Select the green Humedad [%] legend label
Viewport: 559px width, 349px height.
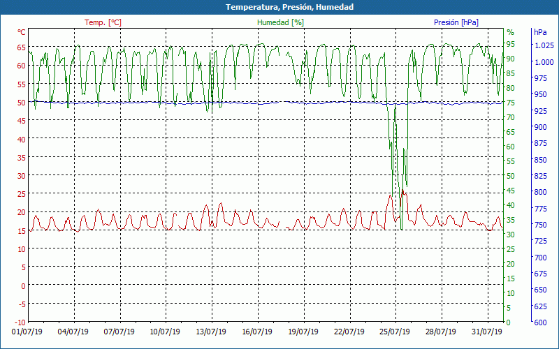pos(280,22)
